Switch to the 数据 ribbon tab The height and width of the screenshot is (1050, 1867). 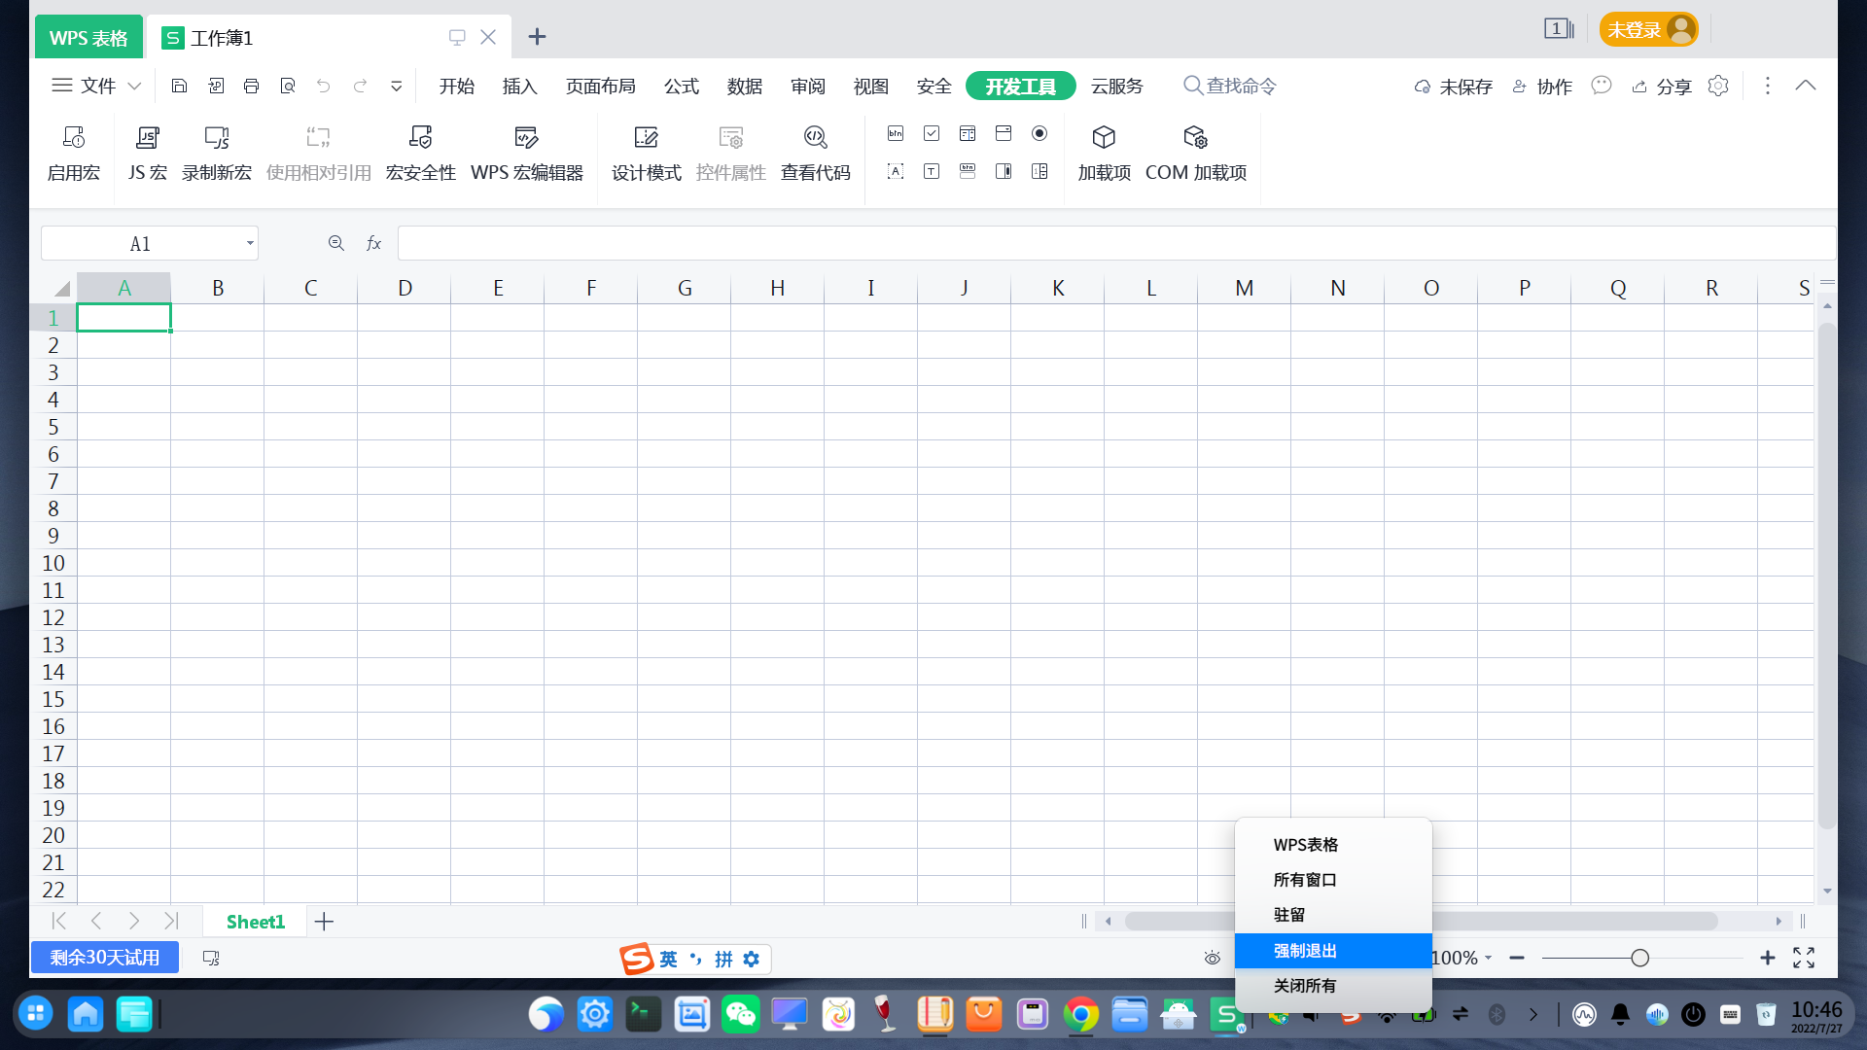point(745,86)
